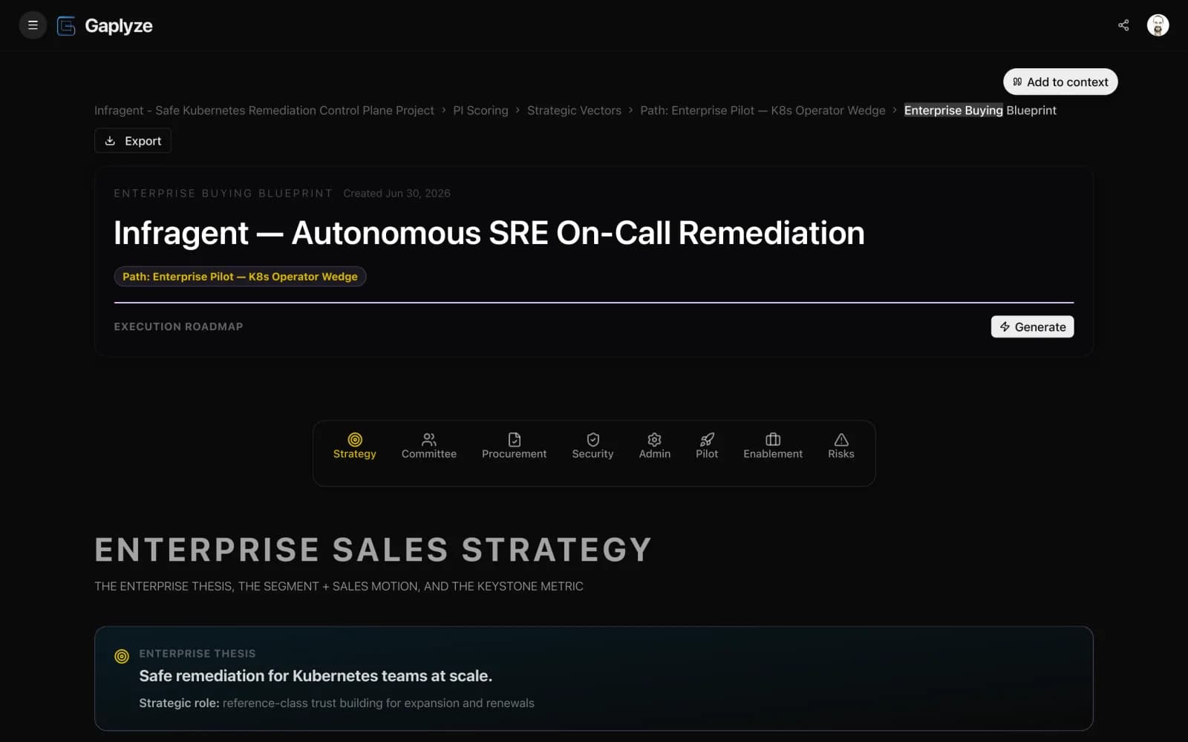Screen dimensions: 1188x742
Task: Click the Infragent Autonomous SRE title
Action: click(x=489, y=233)
